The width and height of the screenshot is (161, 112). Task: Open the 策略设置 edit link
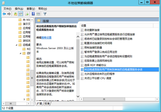pos(46,38)
